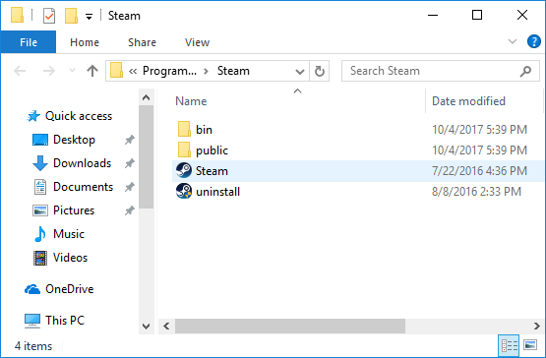Click the search magnifier icon
This screenshot has width=546, height=358.
[x=525, y=71]
